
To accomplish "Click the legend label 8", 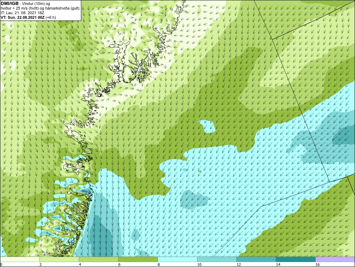I will point(159,265).
